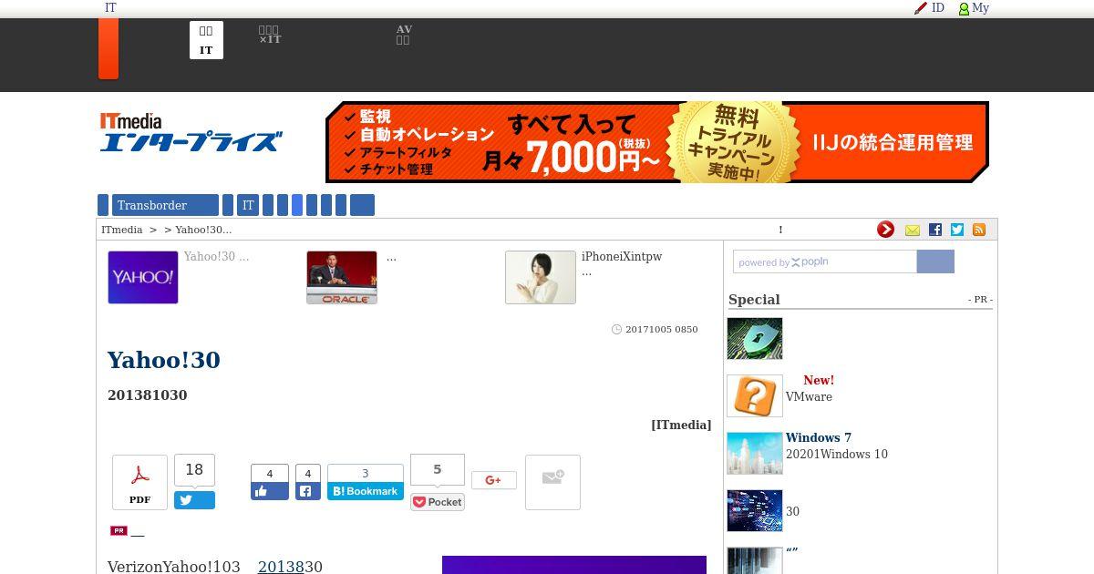Open the IT item in blue navigation bar

click(248, 205)
